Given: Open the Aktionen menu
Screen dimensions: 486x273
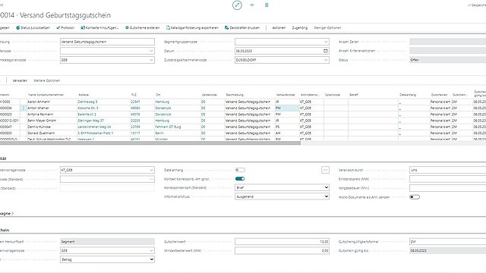Looking at the screenshot, I should [x=279, y=27].
